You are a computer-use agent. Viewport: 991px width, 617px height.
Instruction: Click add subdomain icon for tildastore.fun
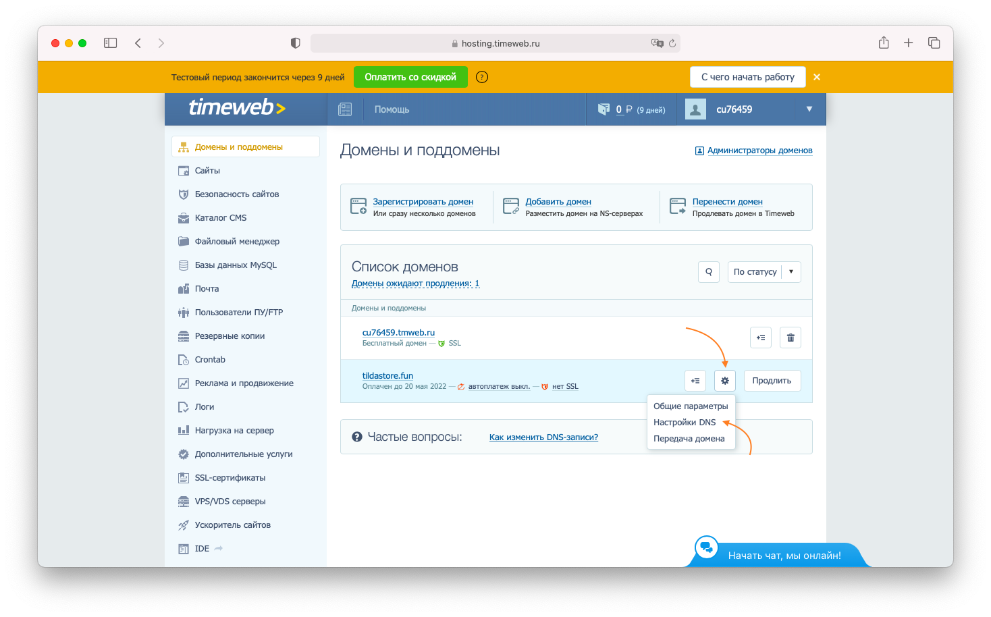point(695,381)
